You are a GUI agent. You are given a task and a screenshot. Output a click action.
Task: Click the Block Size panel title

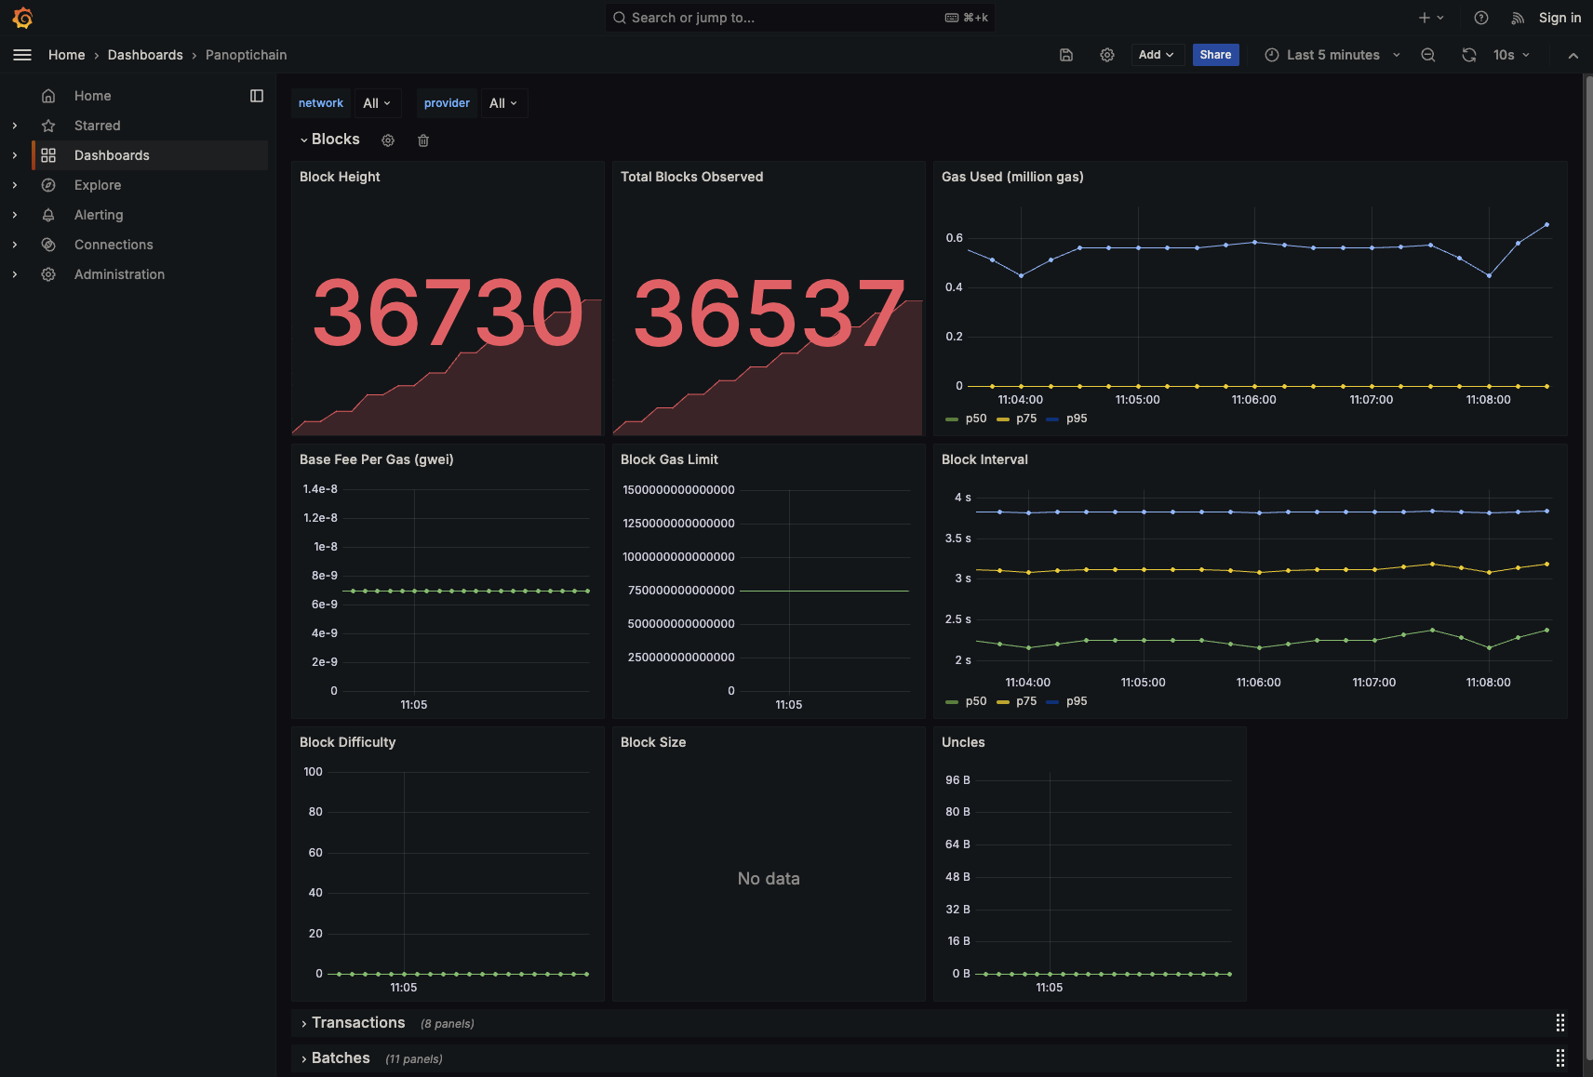pos(653,742)
